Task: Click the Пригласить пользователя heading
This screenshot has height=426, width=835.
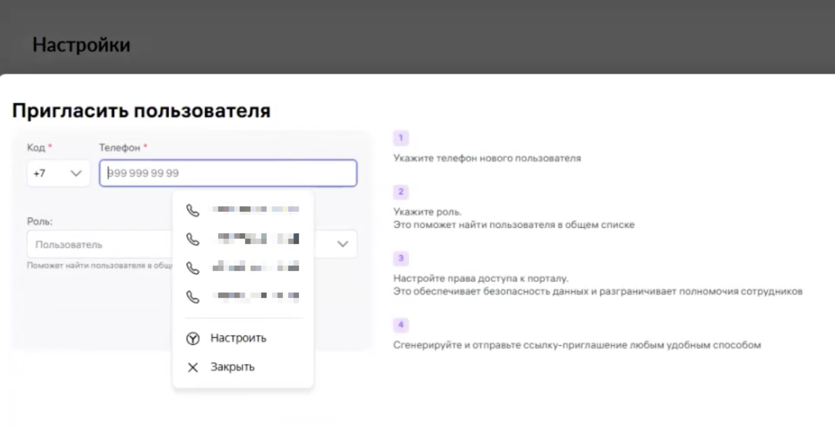Action: click(141, 110)
